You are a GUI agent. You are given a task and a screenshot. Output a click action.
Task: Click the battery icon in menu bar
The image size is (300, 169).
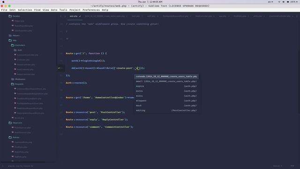click(288, 2)
